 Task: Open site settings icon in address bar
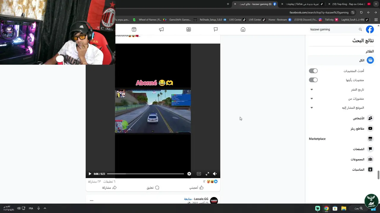pos(353,12)
